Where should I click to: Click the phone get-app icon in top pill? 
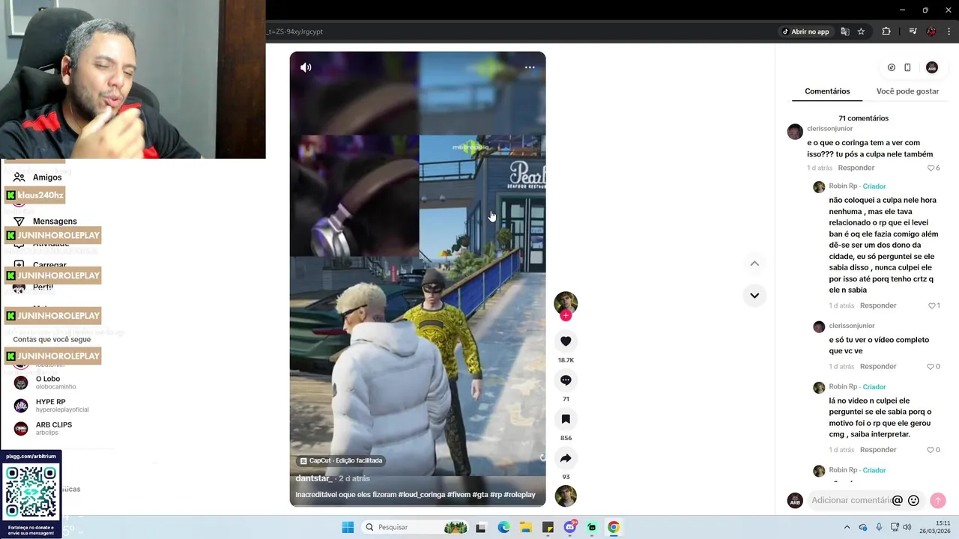[x=907, y=67]
